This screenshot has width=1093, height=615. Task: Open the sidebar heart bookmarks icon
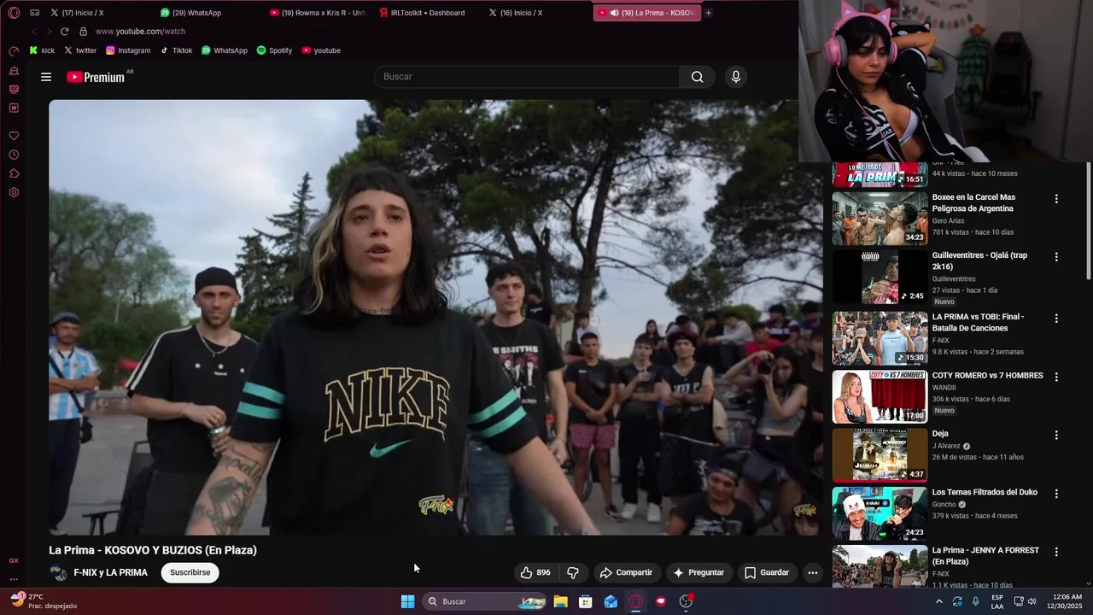click(14, 136)
